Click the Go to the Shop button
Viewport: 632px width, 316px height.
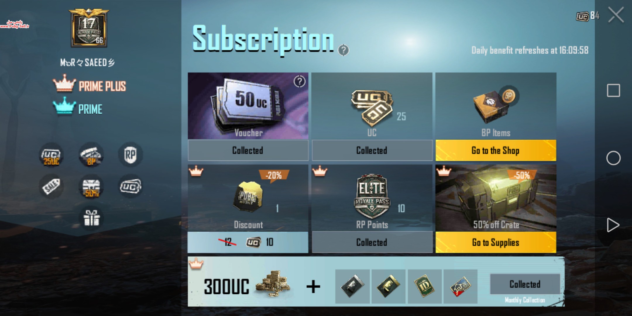pos(496,150)
